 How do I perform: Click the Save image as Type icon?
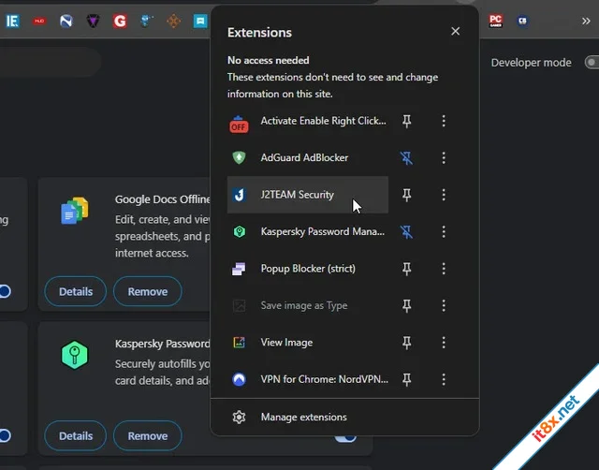[x=240, y=306]
